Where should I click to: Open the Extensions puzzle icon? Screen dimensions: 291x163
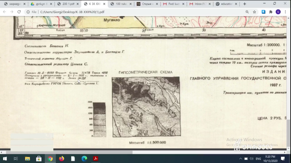[x=271, y=12]
